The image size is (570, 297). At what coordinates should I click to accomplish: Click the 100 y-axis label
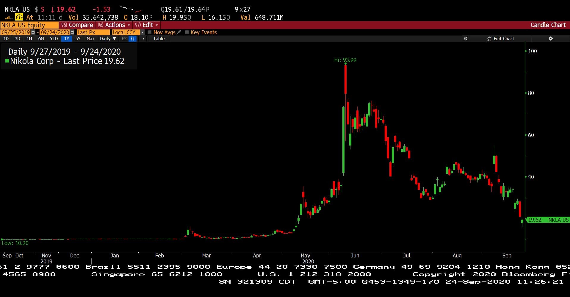[x=533, y=51]
